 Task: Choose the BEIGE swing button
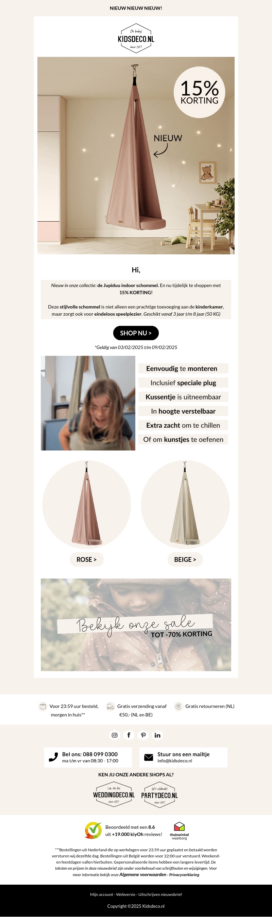[185, 559]
